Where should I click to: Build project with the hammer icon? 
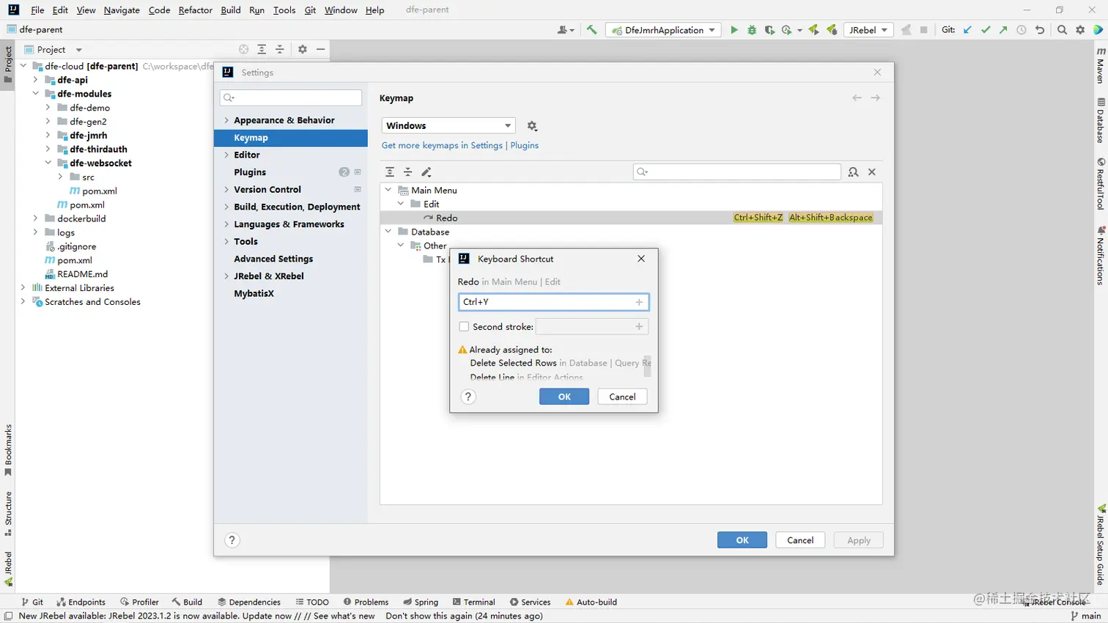click(x=591, y=30)
